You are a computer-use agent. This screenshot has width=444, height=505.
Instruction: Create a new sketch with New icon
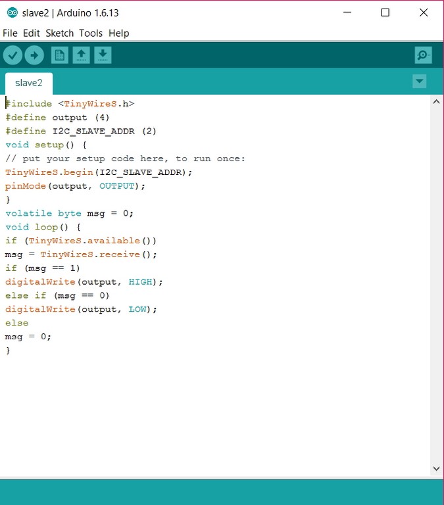click(60, 55)
